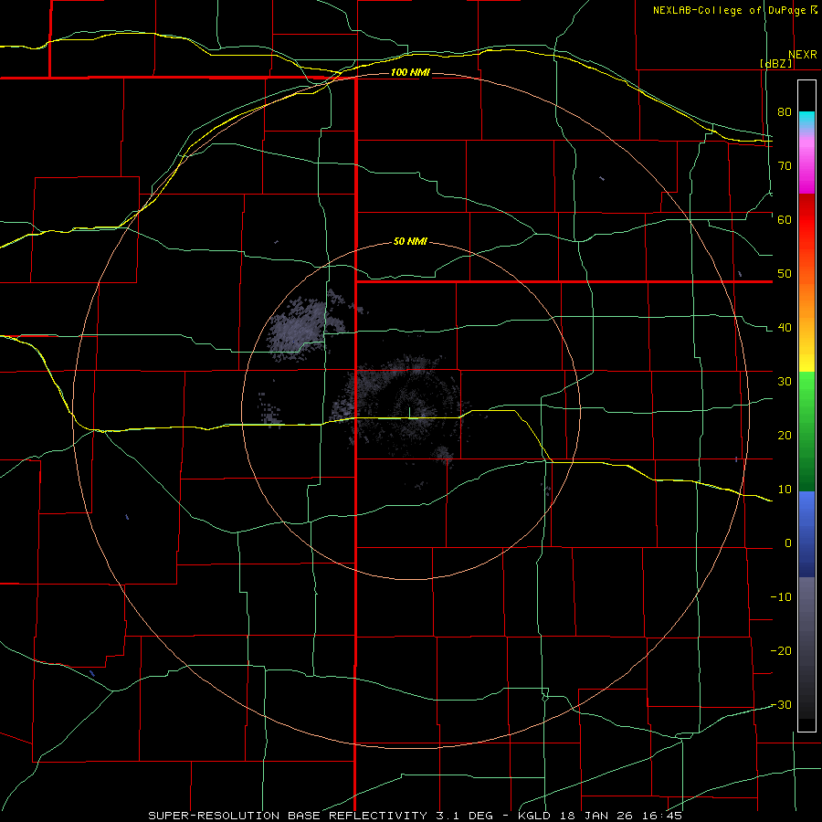Click the "100 NMI" range ring label
Screen dimensions: 822x822
[x=410, y=72]
